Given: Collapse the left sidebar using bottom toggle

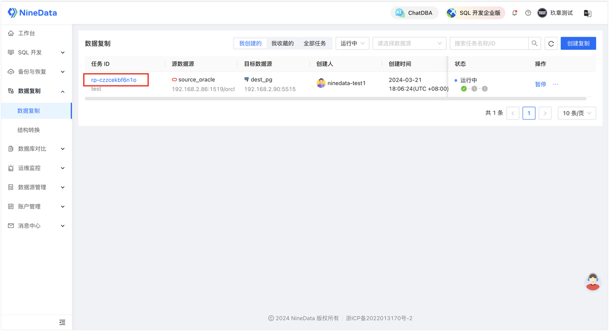Looking at the screenshot, I should point(62,322).
